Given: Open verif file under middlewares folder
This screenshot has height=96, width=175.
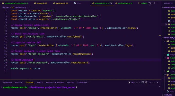Looking at the screenshot, I should click(x=171, y=68).
